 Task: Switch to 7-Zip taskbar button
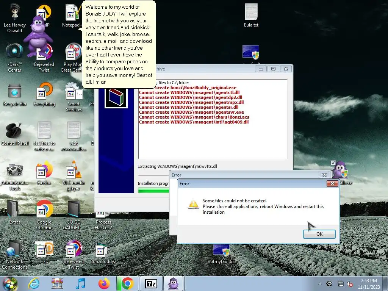[151, 283]
